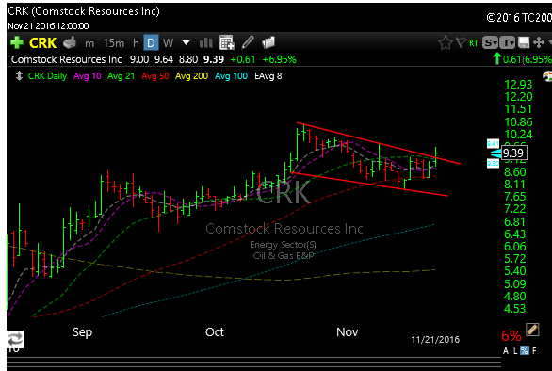
Task: Click the 12.93 price scale label
Action: pos(518,85)
